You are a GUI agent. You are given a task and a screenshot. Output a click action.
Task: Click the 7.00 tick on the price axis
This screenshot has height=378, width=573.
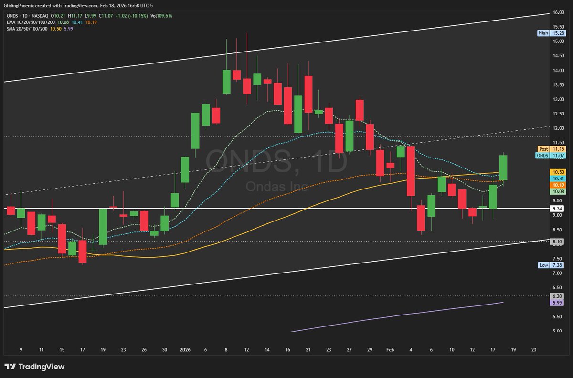pos(558,273)
